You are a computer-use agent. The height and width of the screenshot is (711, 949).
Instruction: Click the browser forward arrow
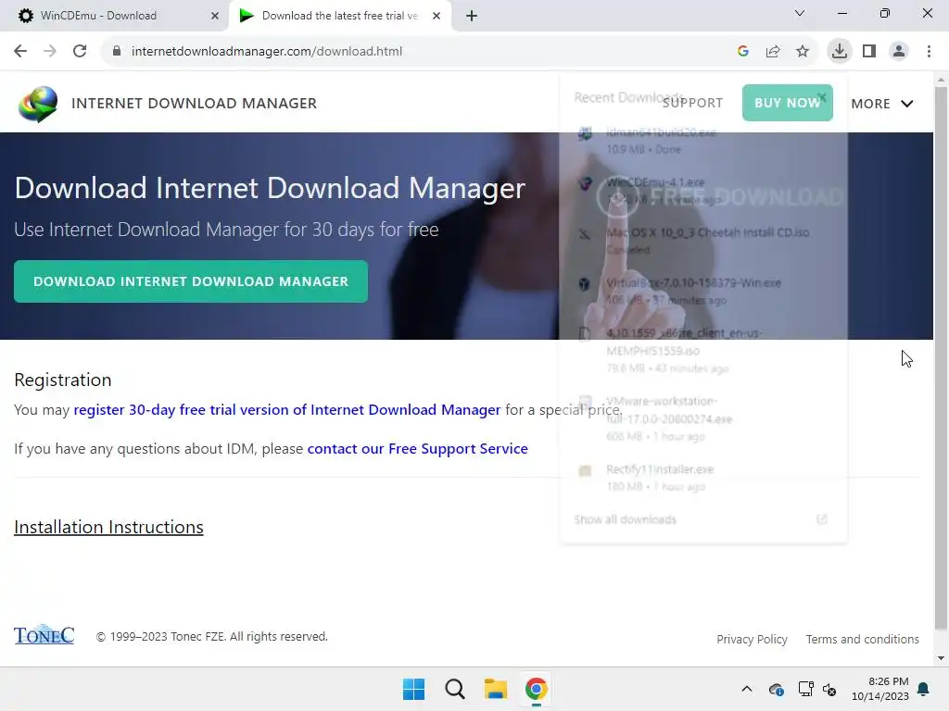click(50, 52)
